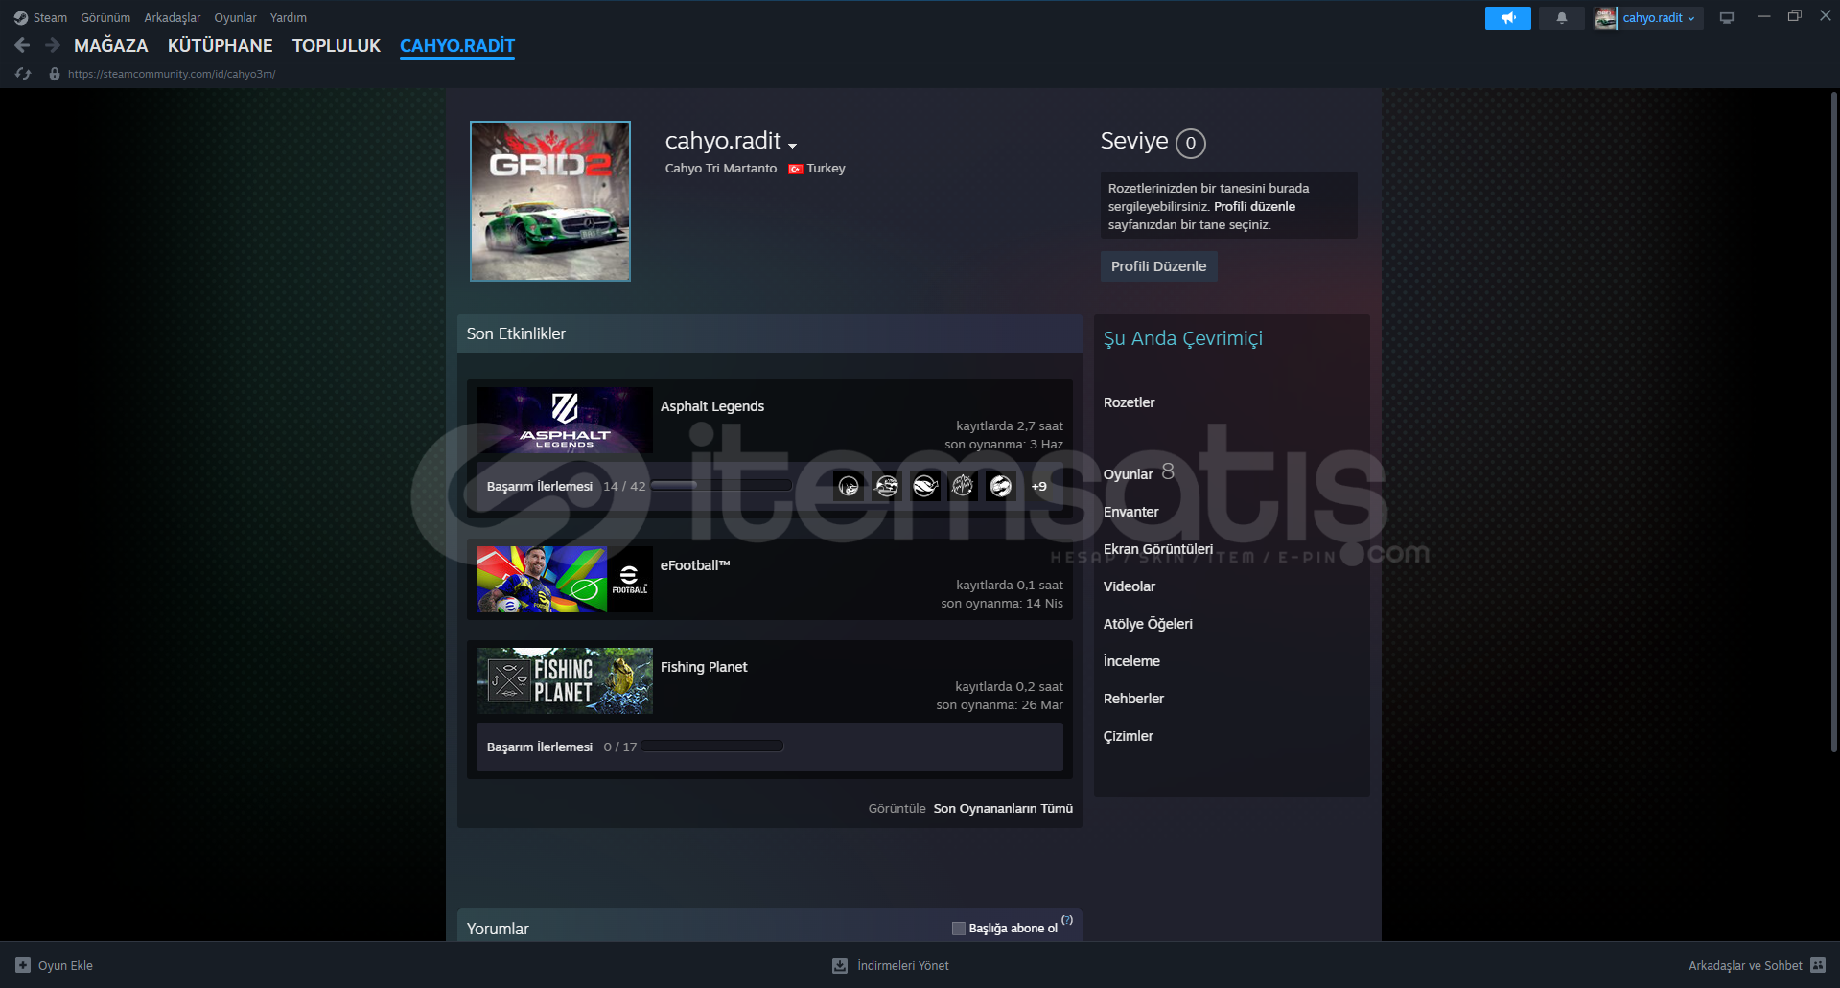Toggle Başlığa abone ol checkbox

958,929
